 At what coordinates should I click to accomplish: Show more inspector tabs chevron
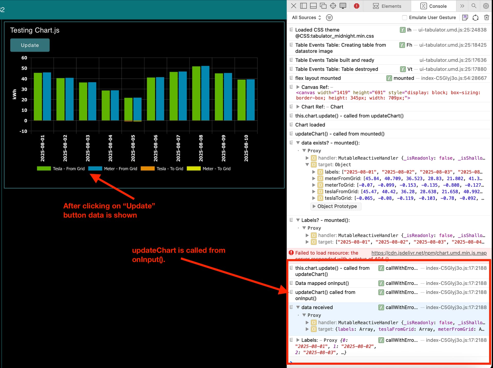tap(462, 6)
